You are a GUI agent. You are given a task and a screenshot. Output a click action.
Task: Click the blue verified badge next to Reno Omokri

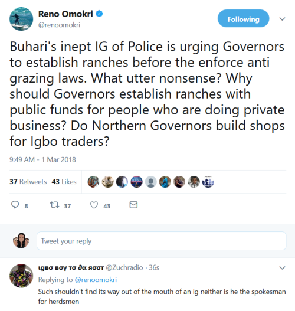tap(99, 14)
